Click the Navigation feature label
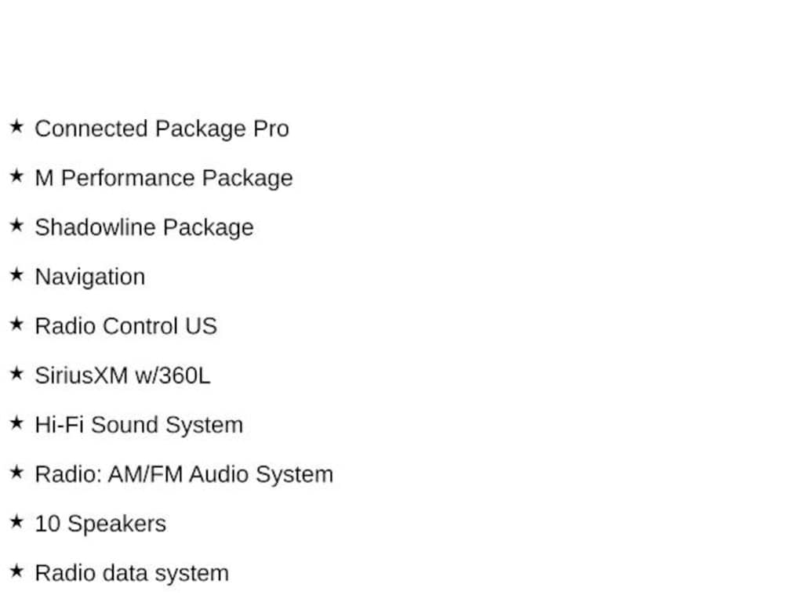Viewport: 803px width, 602px height. click(90, 277)
